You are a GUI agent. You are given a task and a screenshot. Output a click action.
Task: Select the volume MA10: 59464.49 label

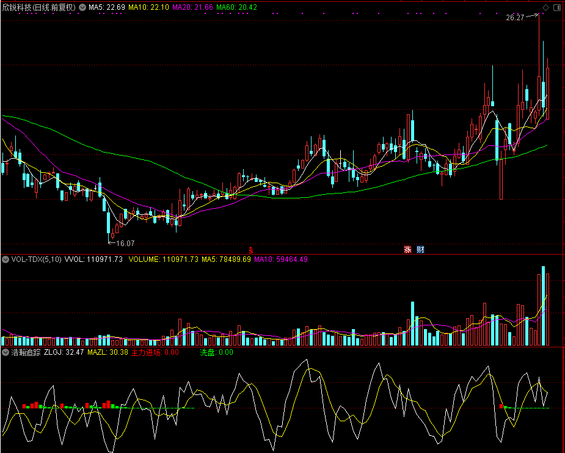[281, 259]
